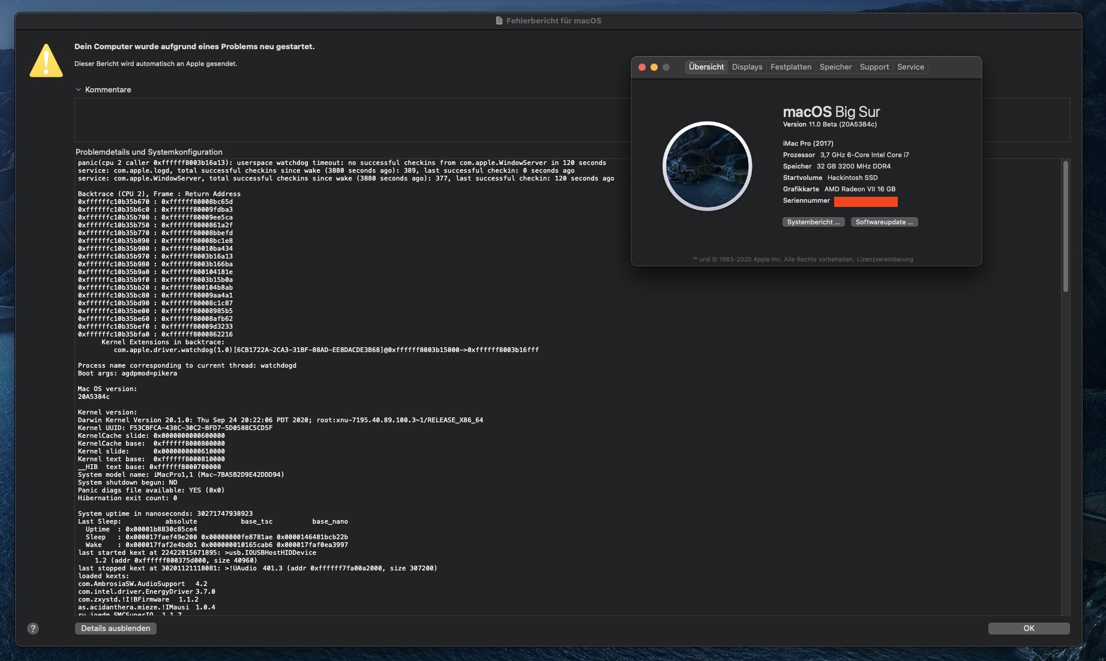The image size is (1106, 661).
Task: Click the 'macOS Big Sur' heading
Action: [x=831, y=112]
